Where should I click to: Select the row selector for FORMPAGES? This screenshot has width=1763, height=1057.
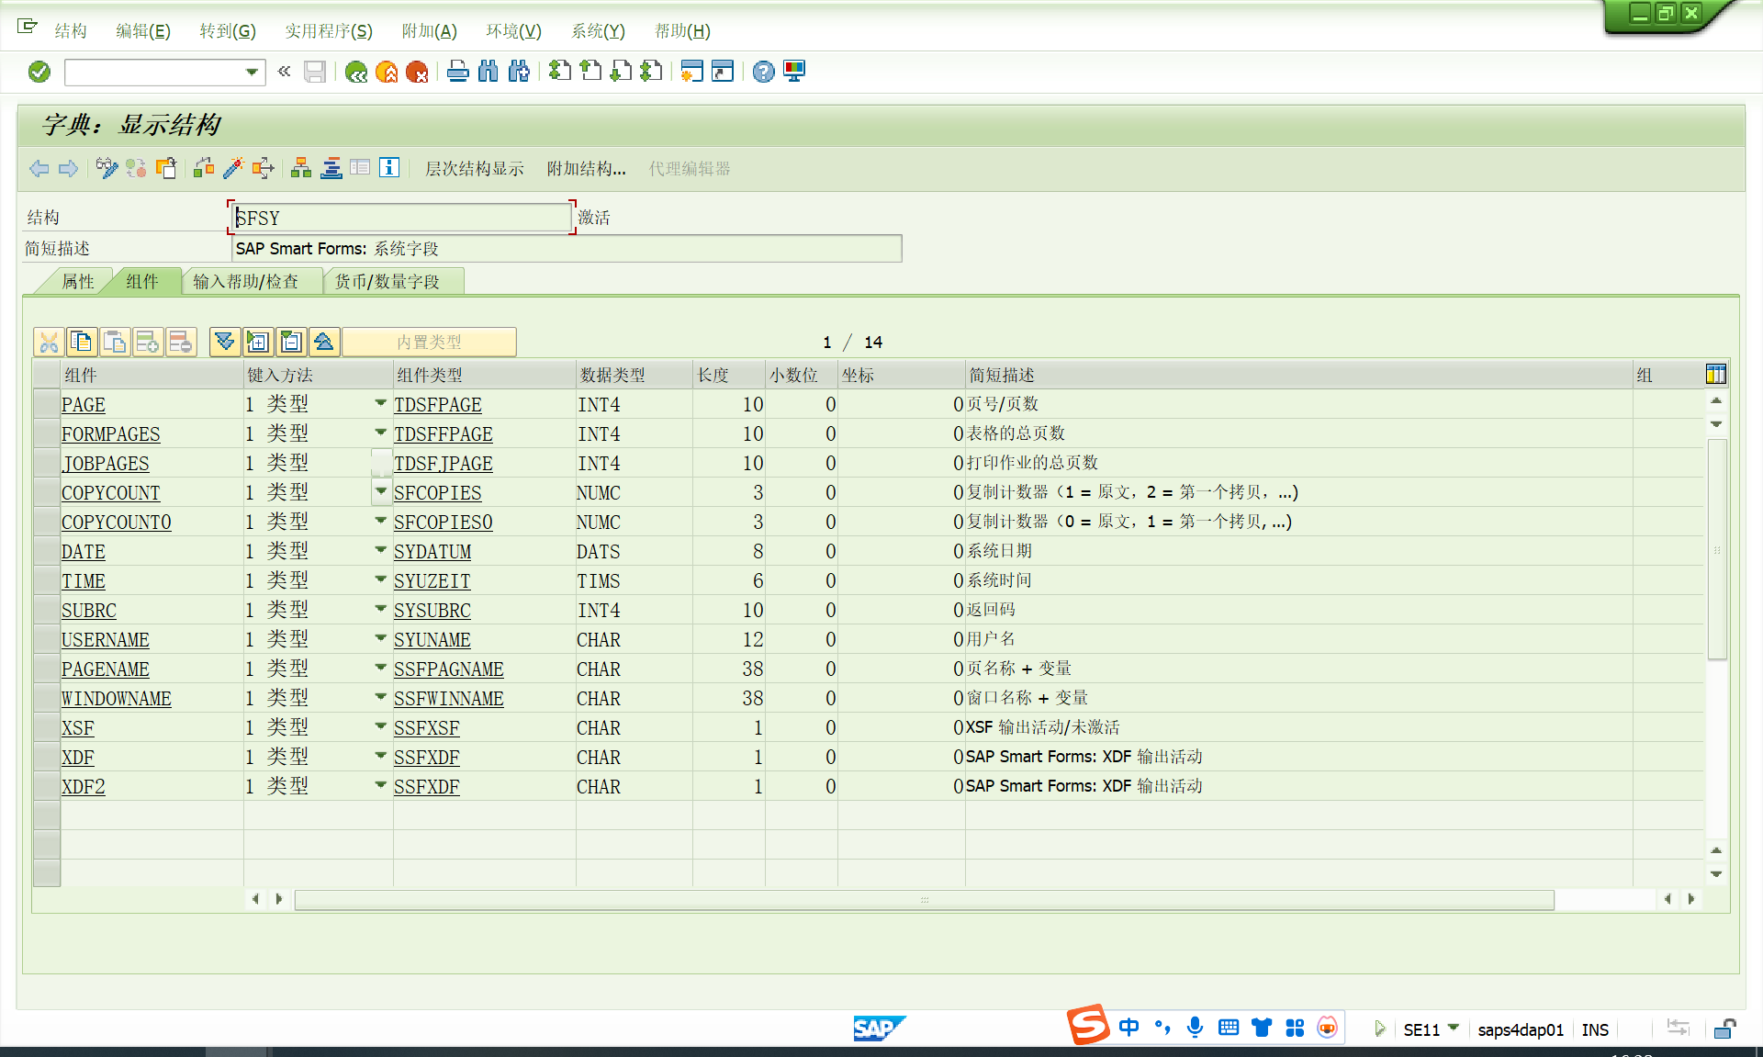tap(47, 433)
